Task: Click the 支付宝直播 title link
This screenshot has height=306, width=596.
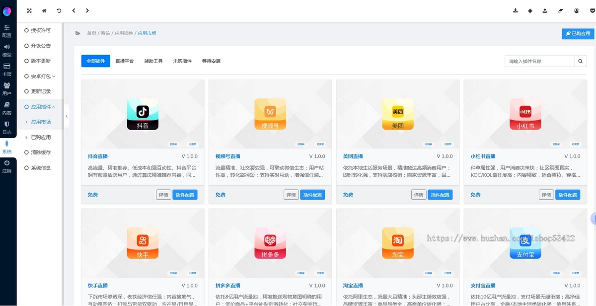Action: pos(483,286)
